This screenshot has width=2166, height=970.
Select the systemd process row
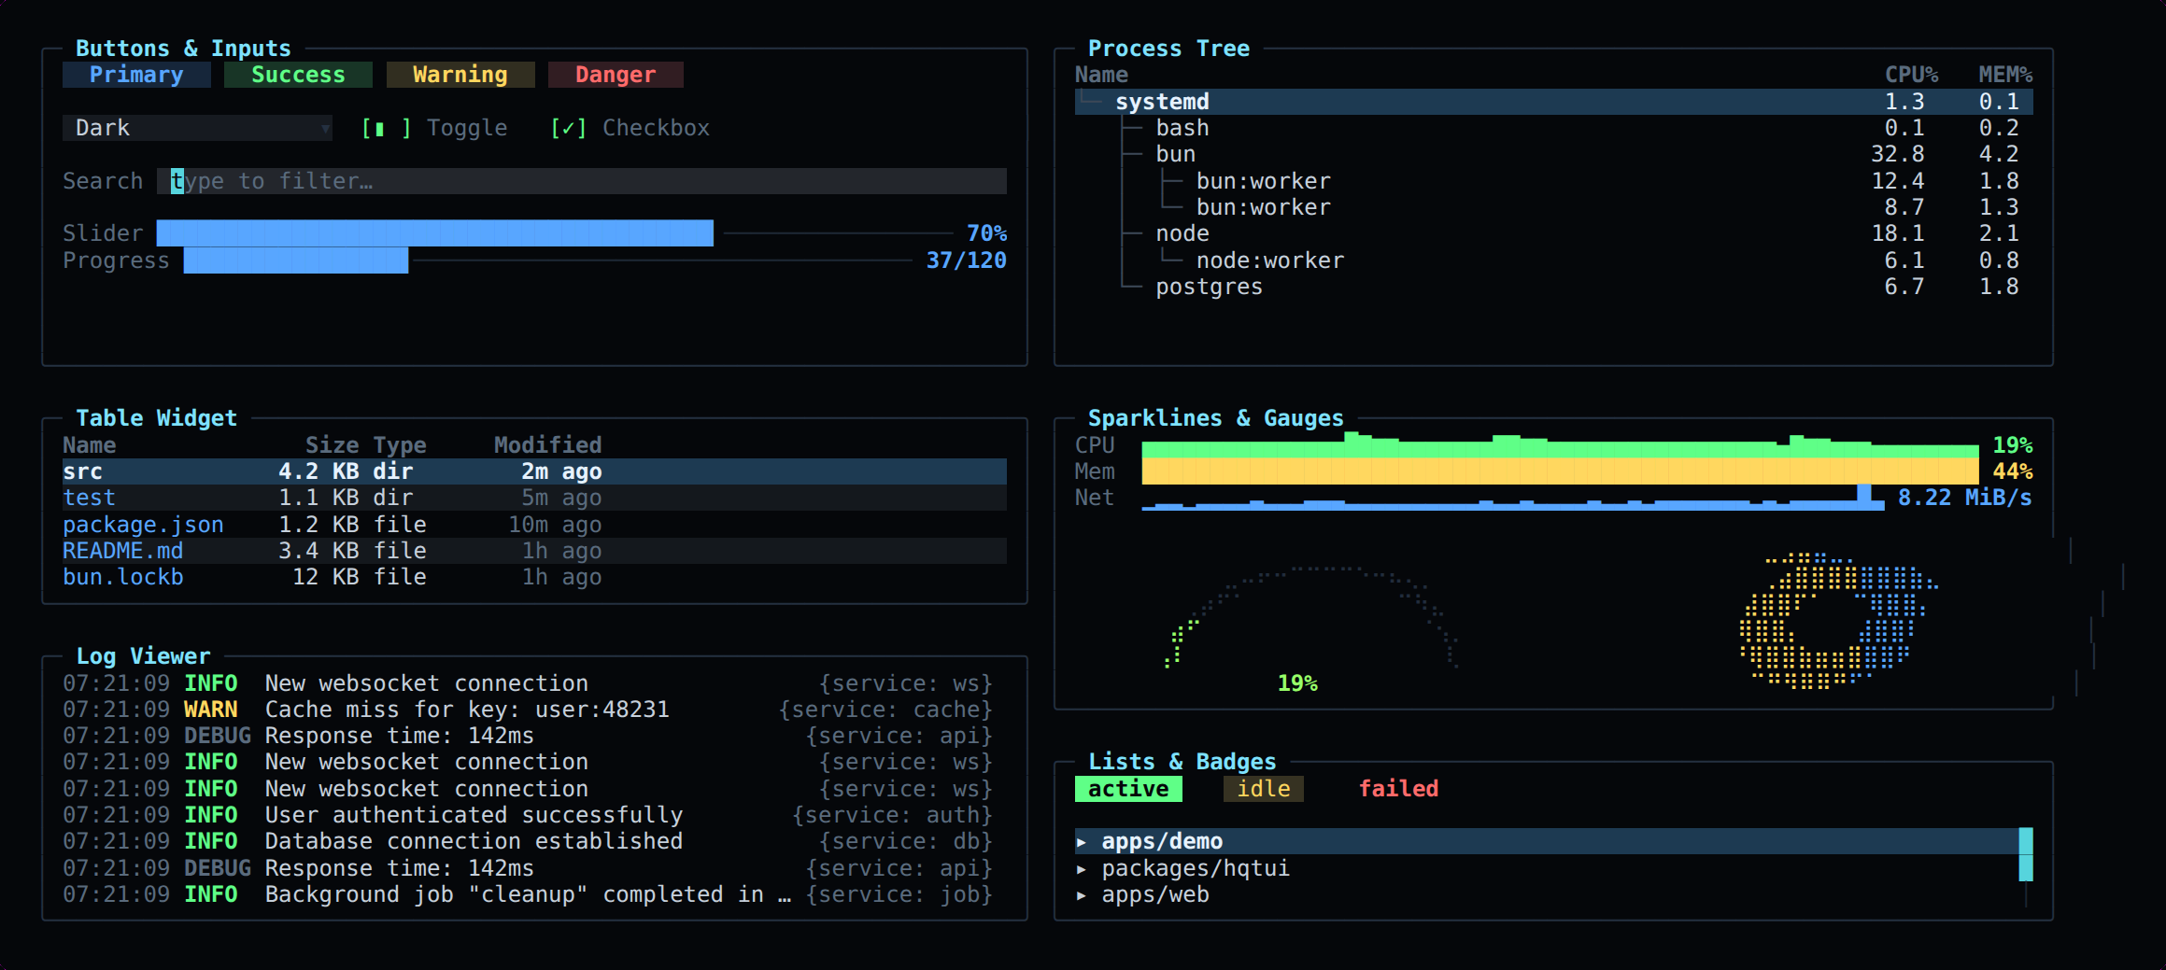[1553, 102]
